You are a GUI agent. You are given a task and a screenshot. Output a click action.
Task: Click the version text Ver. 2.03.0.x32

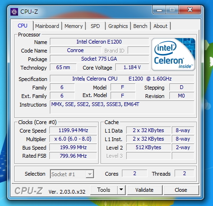point(67,192)
